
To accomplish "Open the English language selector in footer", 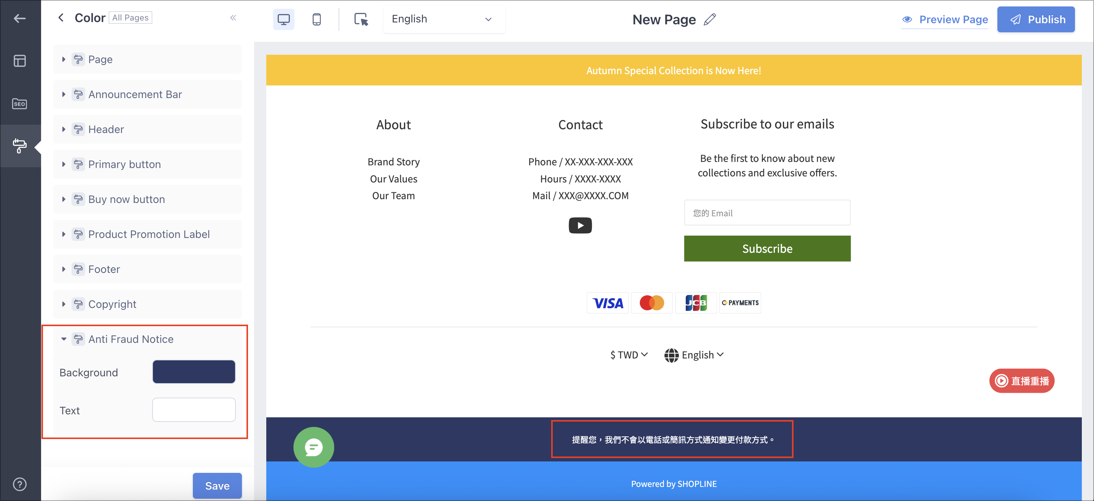I will (x=694, y=355).
